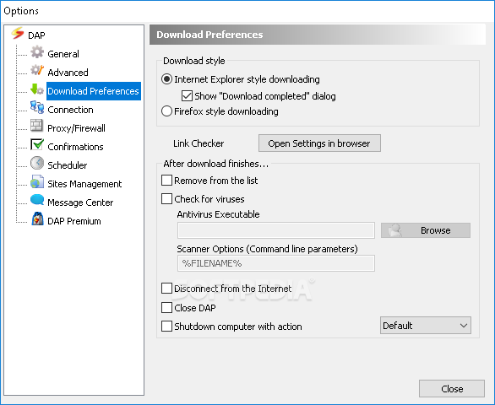Tick the Close DAP checkbox

[166, 307]
